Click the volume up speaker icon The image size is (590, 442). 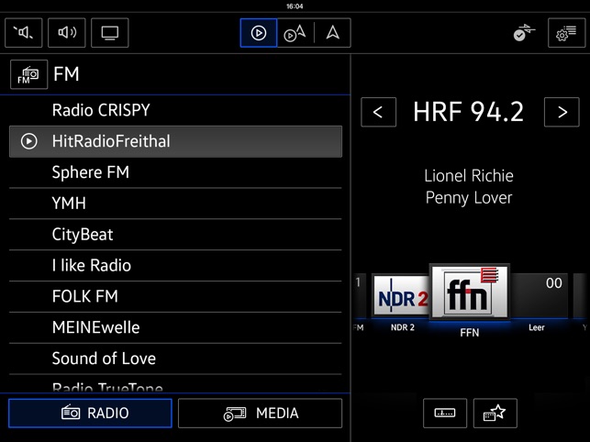pos(67,33)
